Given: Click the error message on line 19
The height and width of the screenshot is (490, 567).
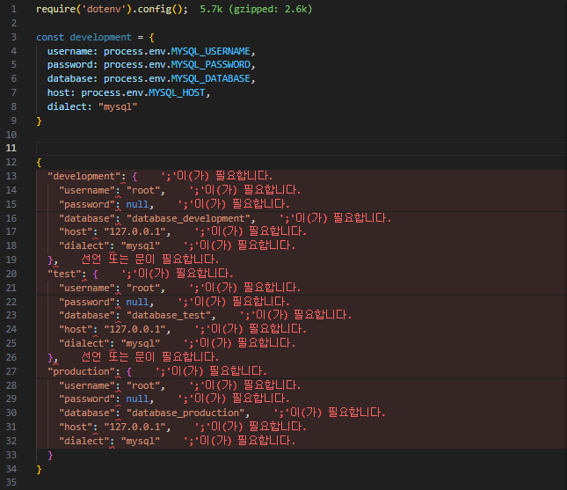Looking at the screenshot, I should click(x=149, y=260).
